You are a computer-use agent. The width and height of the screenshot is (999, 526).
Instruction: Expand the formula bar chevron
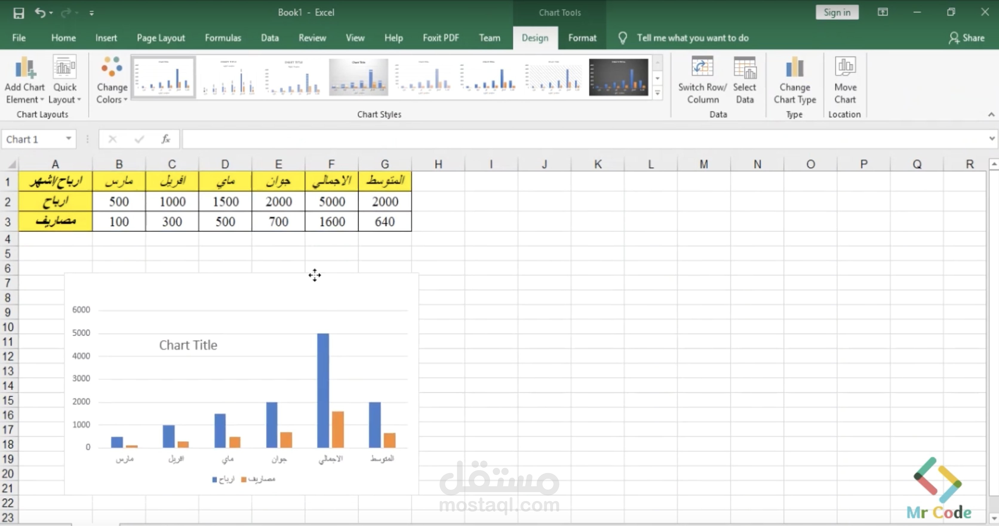click(992, 138)
